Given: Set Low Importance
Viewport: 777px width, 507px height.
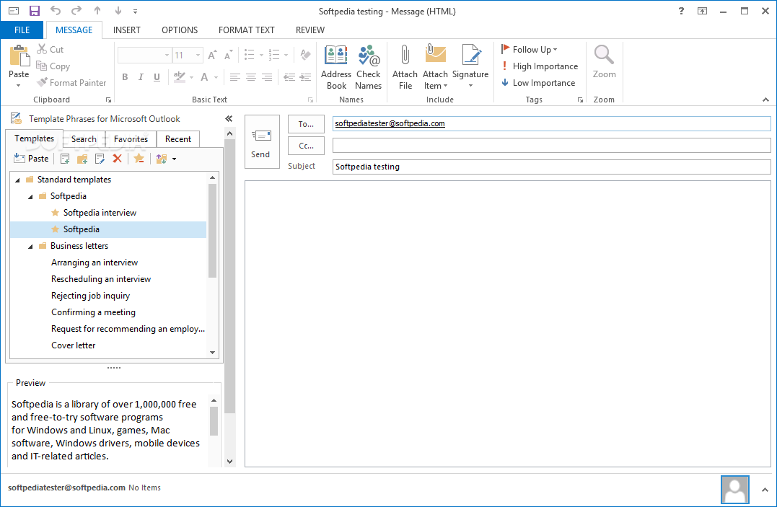Looking at the screenshot, I should pos(538,83).
